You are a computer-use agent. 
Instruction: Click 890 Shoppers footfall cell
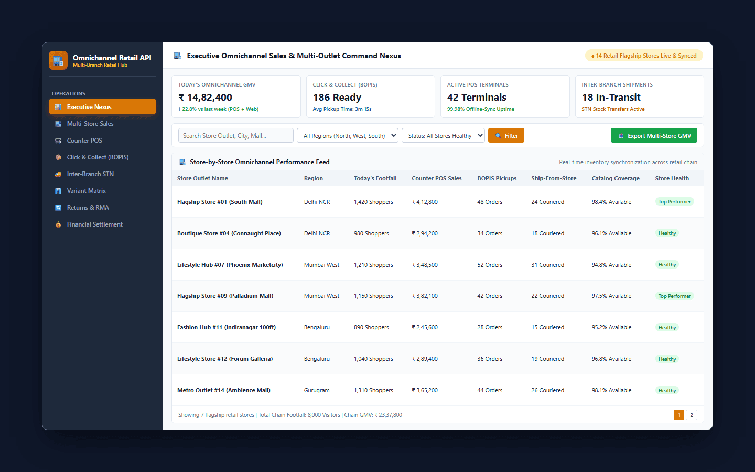(371, 327)
